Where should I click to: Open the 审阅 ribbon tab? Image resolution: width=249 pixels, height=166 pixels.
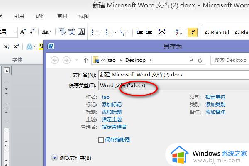[62, 16]
